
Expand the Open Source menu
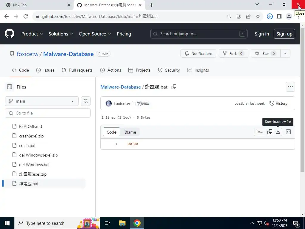coord(95,34)
